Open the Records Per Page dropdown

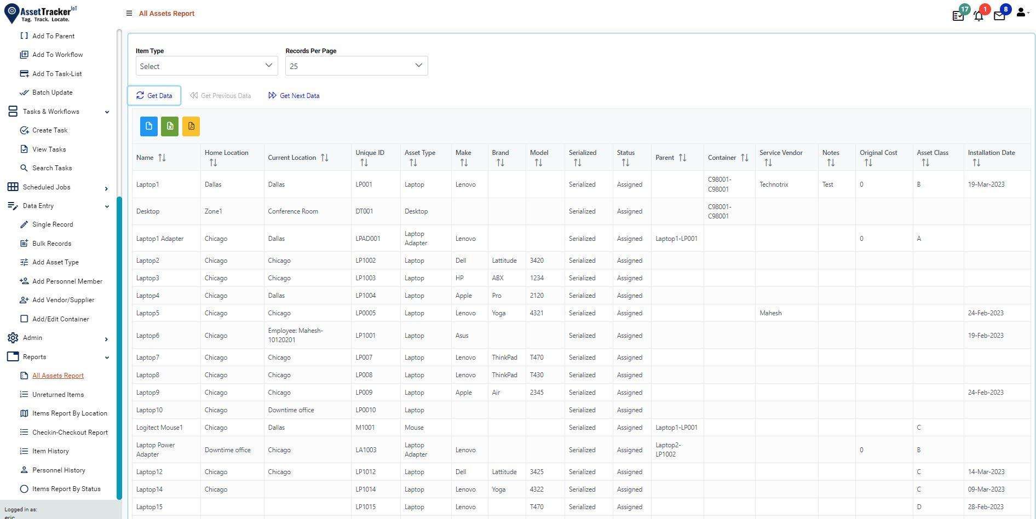click(x=356, y=66)
